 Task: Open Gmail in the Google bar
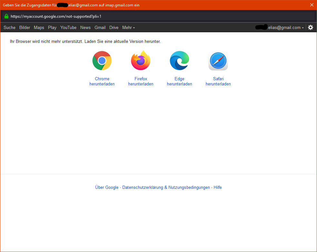pos(100,27)
